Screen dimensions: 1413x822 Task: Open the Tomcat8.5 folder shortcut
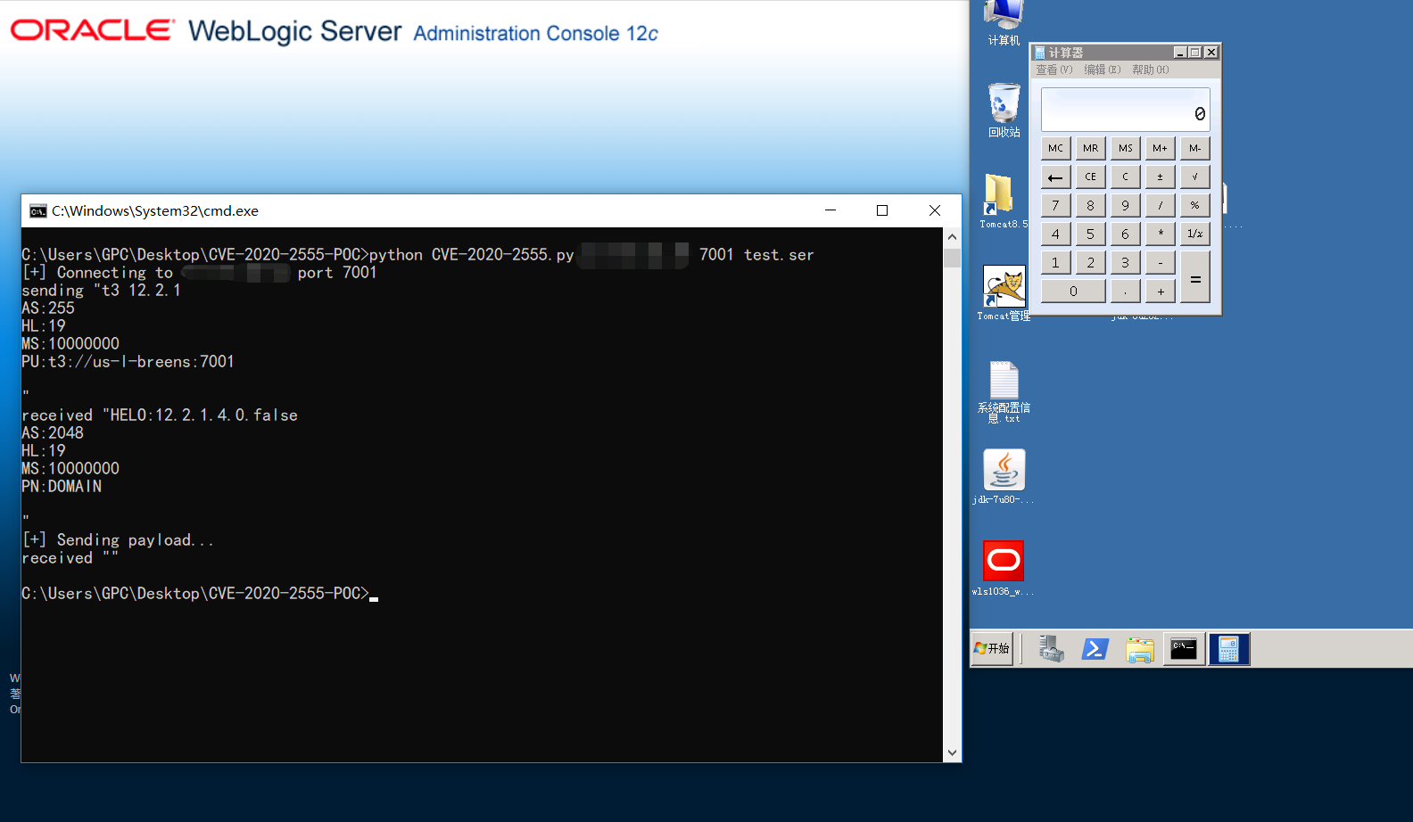(x=1003, y=201)
